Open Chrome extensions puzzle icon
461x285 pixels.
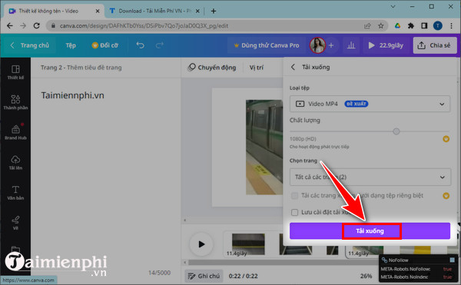[411, 26]
